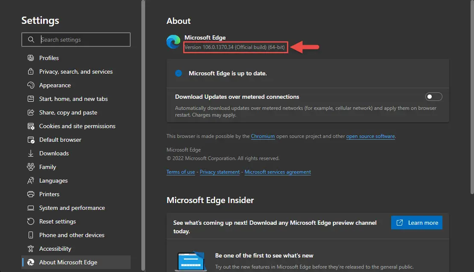This screenshot has height=272, width=474.
Task: Click the sidebar vertical scrollbar
Action: [143, 135]
